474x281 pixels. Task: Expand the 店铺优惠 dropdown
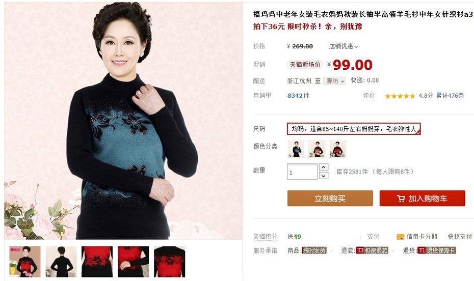[344, 46]
